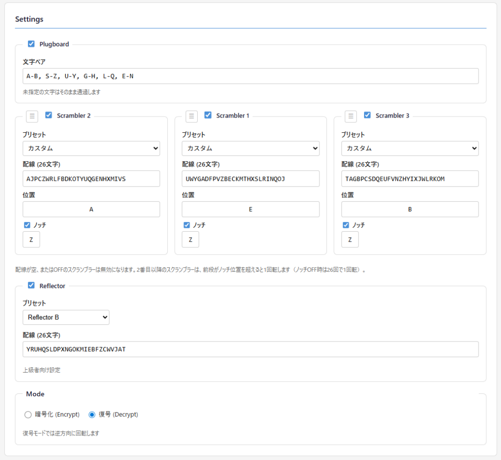Select the 復号 (Decrypt) radio option

coord(92,414)
